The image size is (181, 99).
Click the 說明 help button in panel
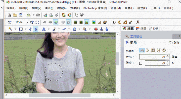pos(174,42)
